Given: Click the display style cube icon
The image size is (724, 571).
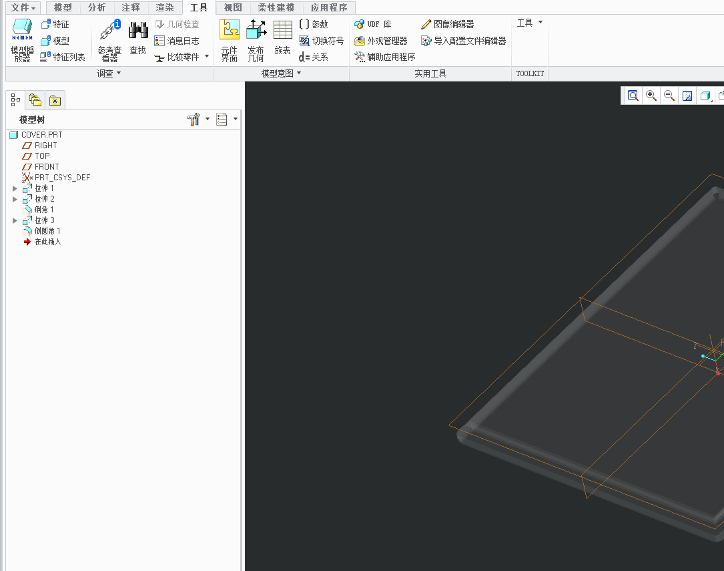Looking at the screenshot, I should point(705,96).
